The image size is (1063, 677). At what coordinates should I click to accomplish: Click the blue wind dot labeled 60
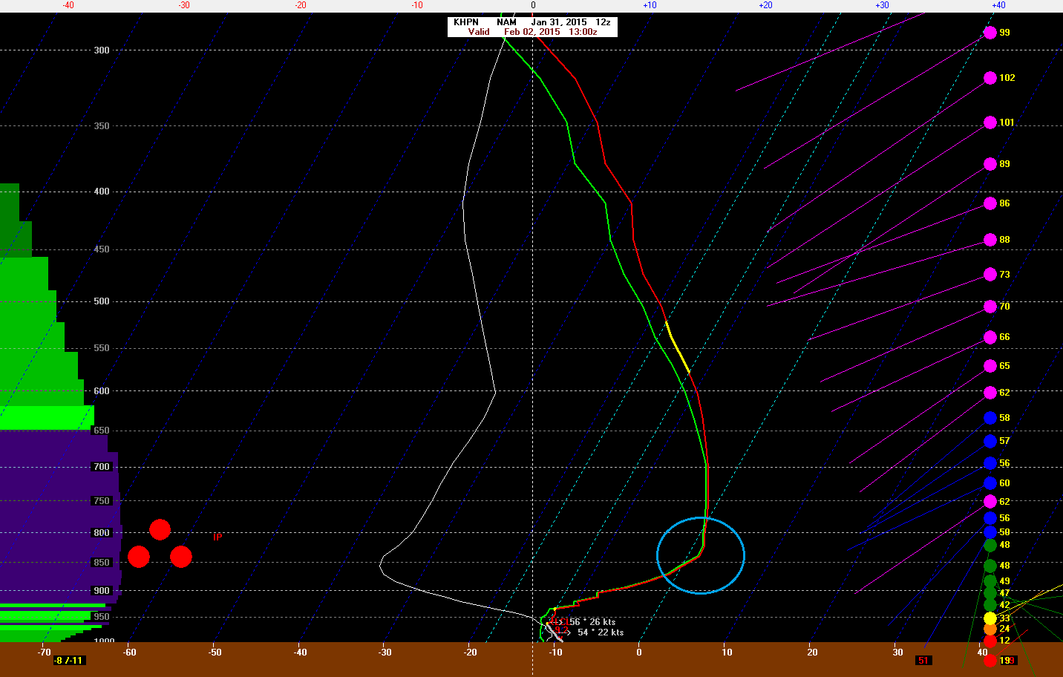click(x=990, y=483)
